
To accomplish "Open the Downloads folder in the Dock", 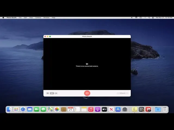I will pos(158,109).
